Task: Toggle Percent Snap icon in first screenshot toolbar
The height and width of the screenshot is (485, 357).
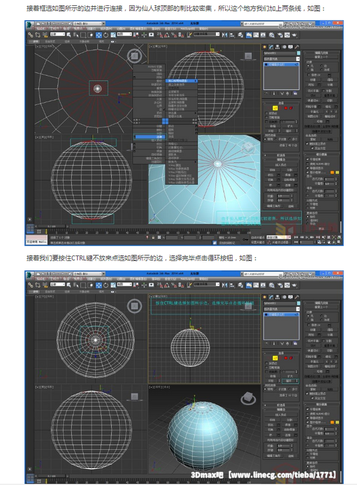Action: tap(174, 35)
